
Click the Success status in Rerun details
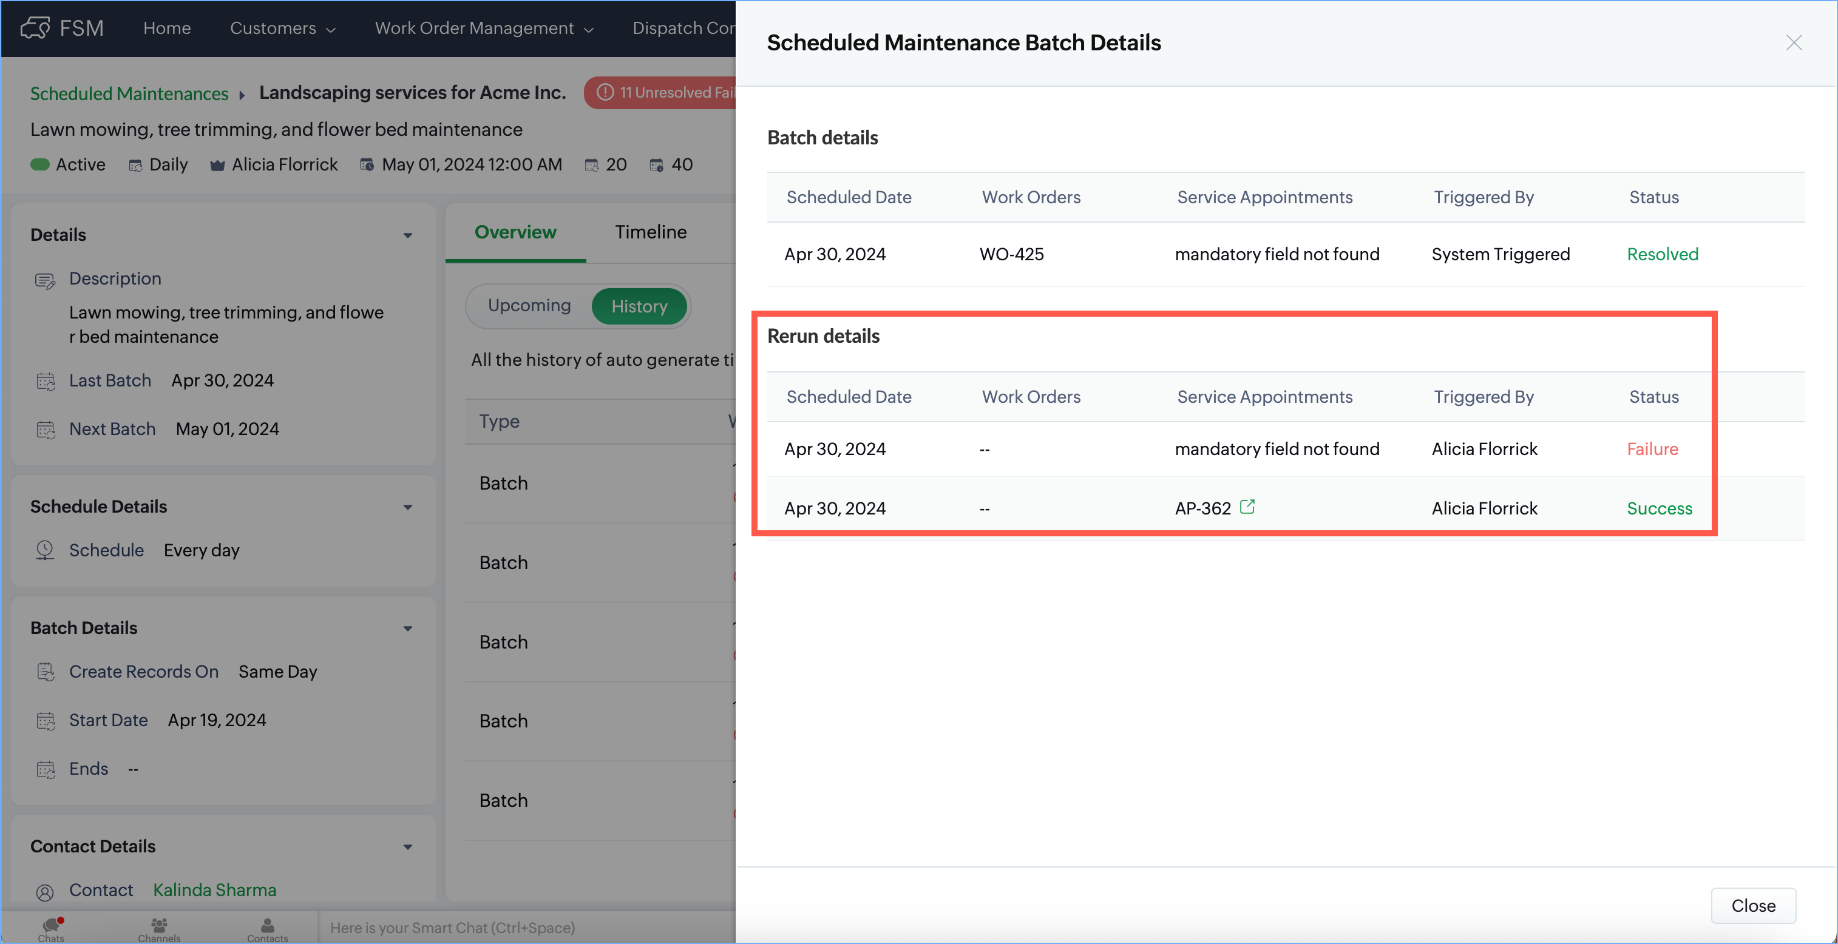pos(1660,508)
